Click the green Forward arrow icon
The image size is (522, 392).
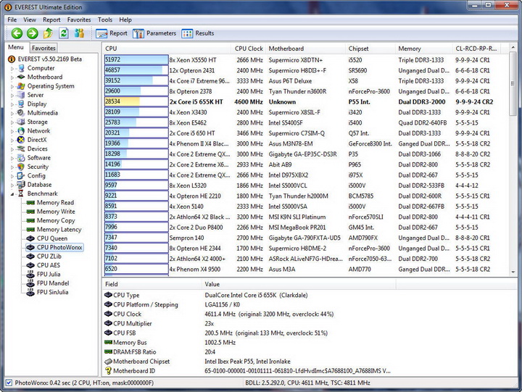pyautogui.click(x=33, y=33)
